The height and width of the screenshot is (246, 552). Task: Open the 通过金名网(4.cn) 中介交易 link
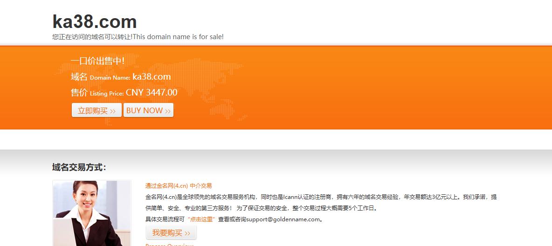tap(179, 186)
